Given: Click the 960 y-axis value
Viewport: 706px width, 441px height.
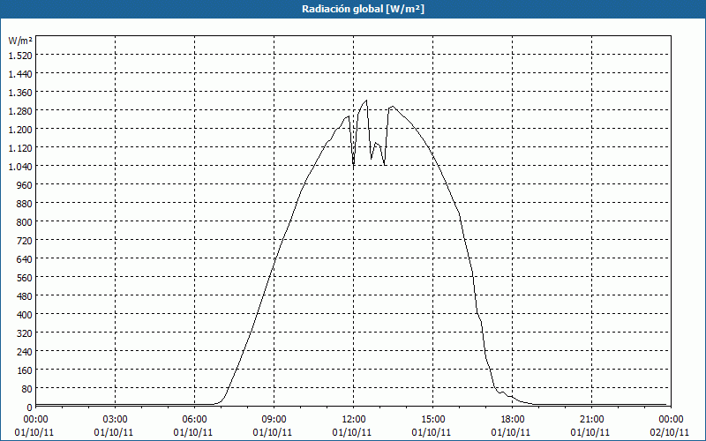Looking at the screenshot, I should [x=26, y=185].
